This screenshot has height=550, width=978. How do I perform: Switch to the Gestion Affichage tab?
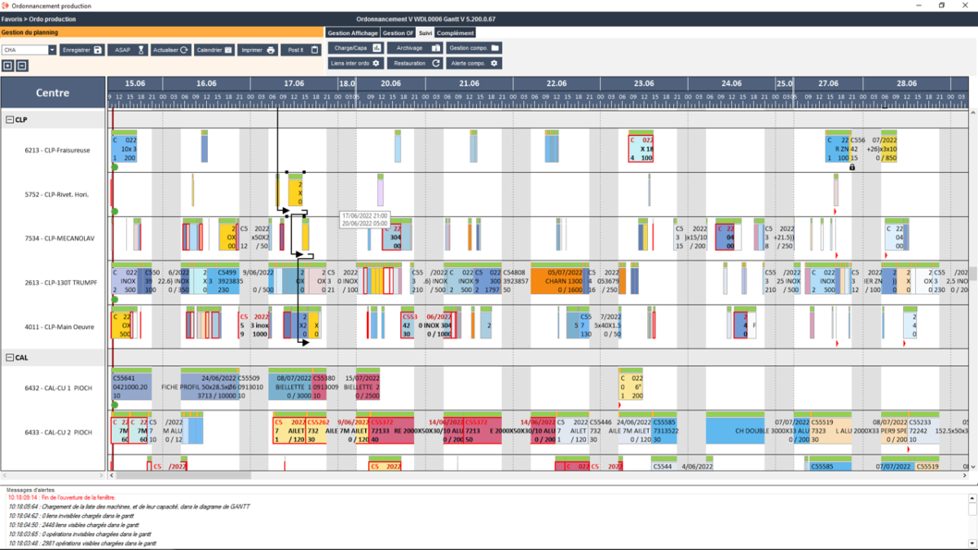point(353,33)
